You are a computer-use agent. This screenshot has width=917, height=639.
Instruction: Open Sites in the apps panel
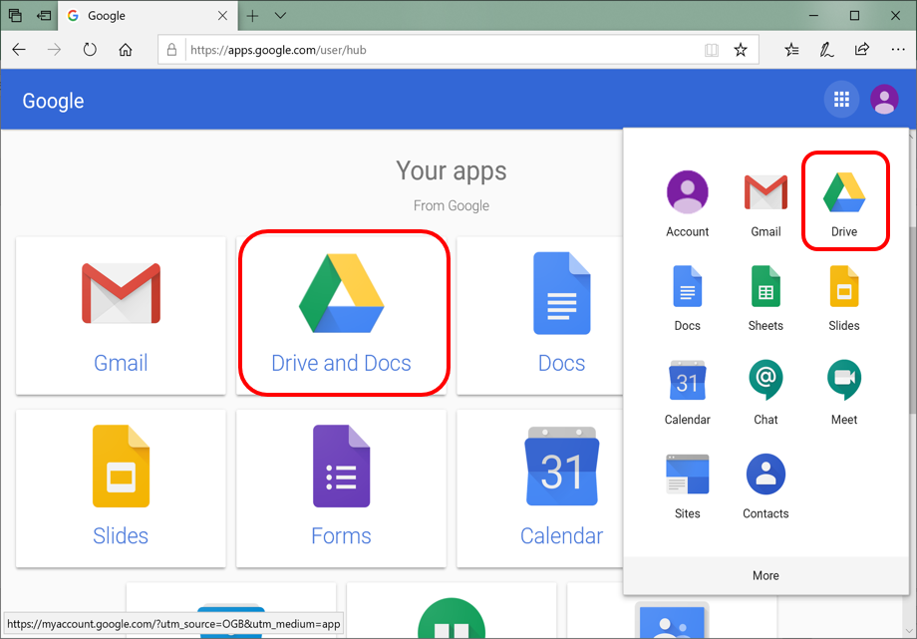(687, 486)
